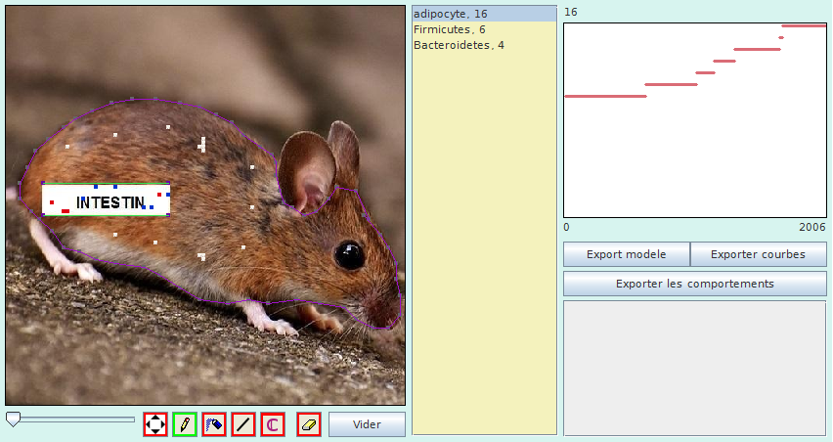Click the curve plot area
Viewport: 833px width, 442px height.
point(694,147)
